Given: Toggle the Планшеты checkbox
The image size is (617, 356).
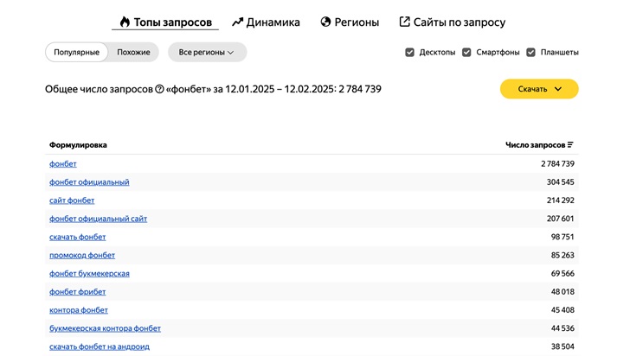Looking at the screenshot, I should coord(530,52).
